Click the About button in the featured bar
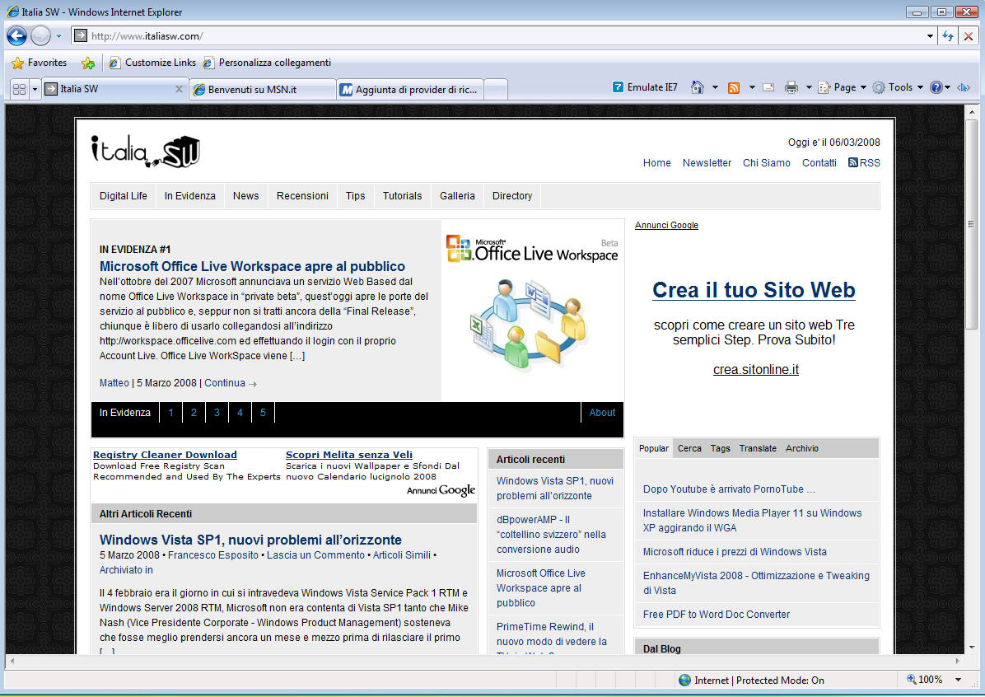Screen dimensions: 985x697 pos(602,413)
